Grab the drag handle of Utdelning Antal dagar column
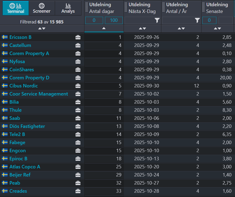 point(87,7)
